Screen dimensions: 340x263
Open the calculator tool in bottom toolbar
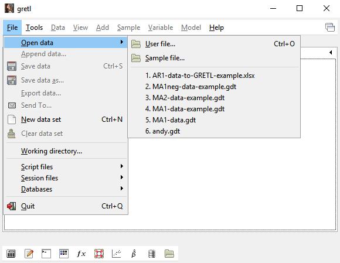[11, 254]
